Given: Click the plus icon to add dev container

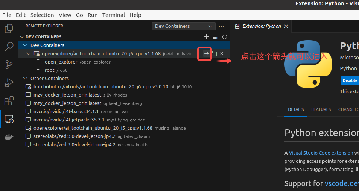Looking at the screenshot, I should [x=206, y=37].
